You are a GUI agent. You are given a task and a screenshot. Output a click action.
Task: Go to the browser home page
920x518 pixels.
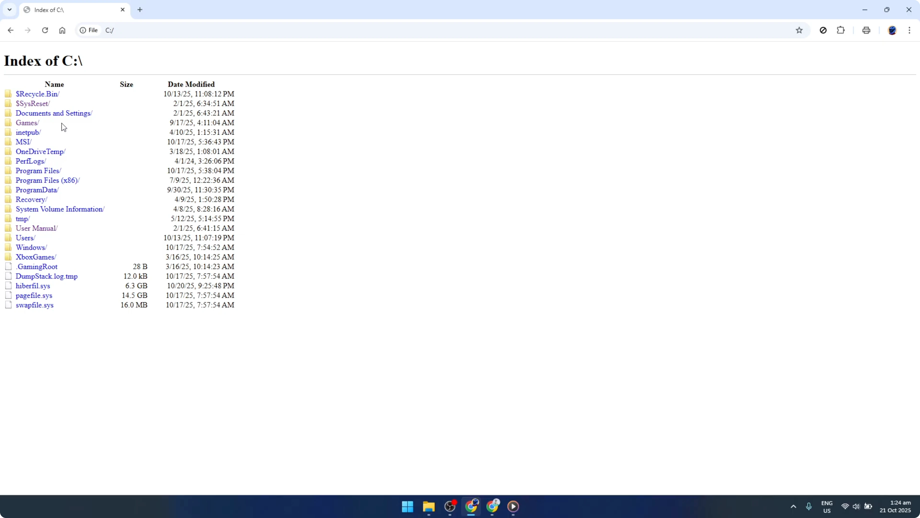click(62, 30)
